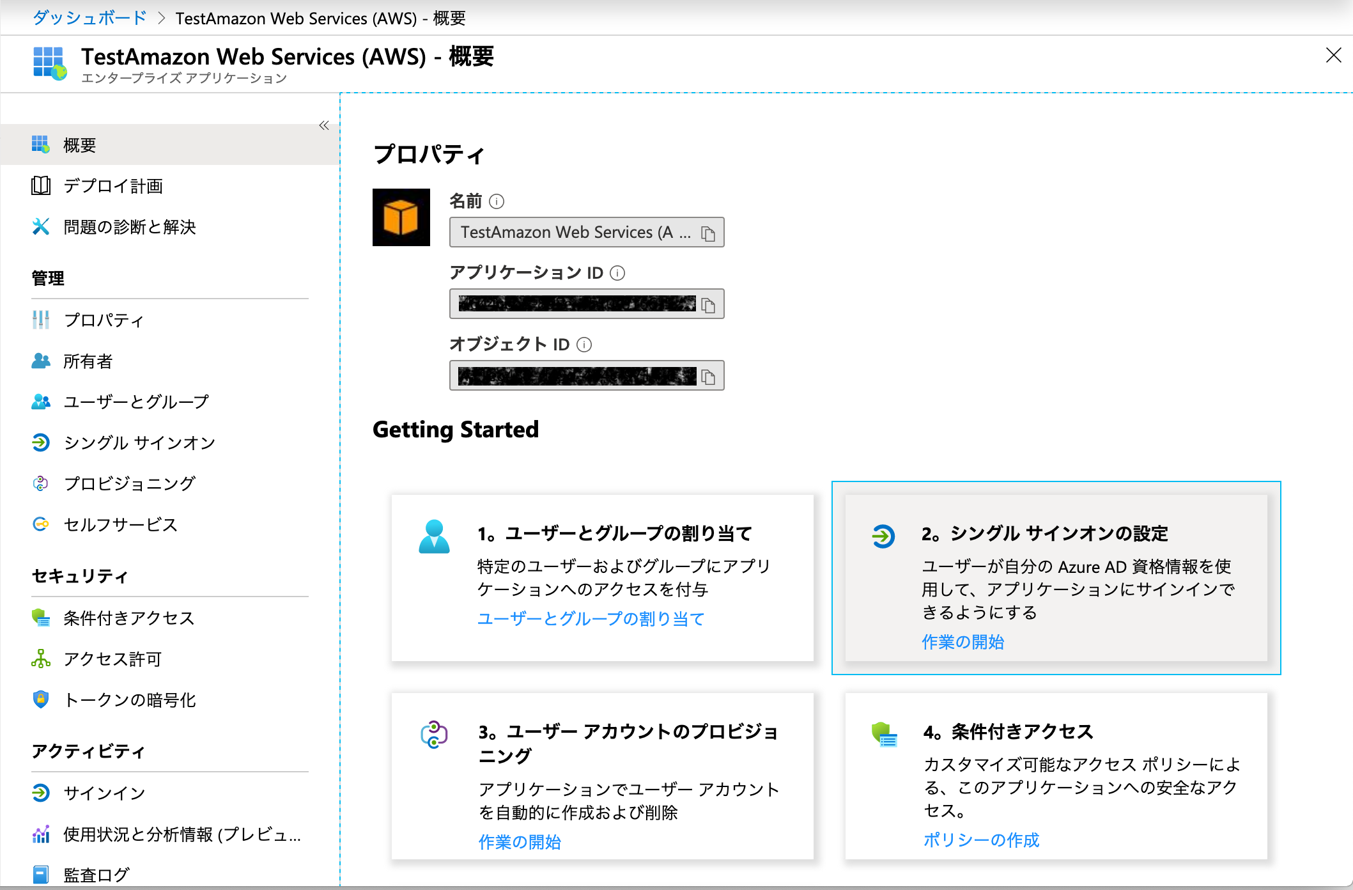Click info icon next to オブジェクト ID
The height and width of the screenshot is (890, 1353).
pos(584,345)
